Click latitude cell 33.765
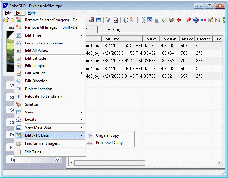 [150, 76]
